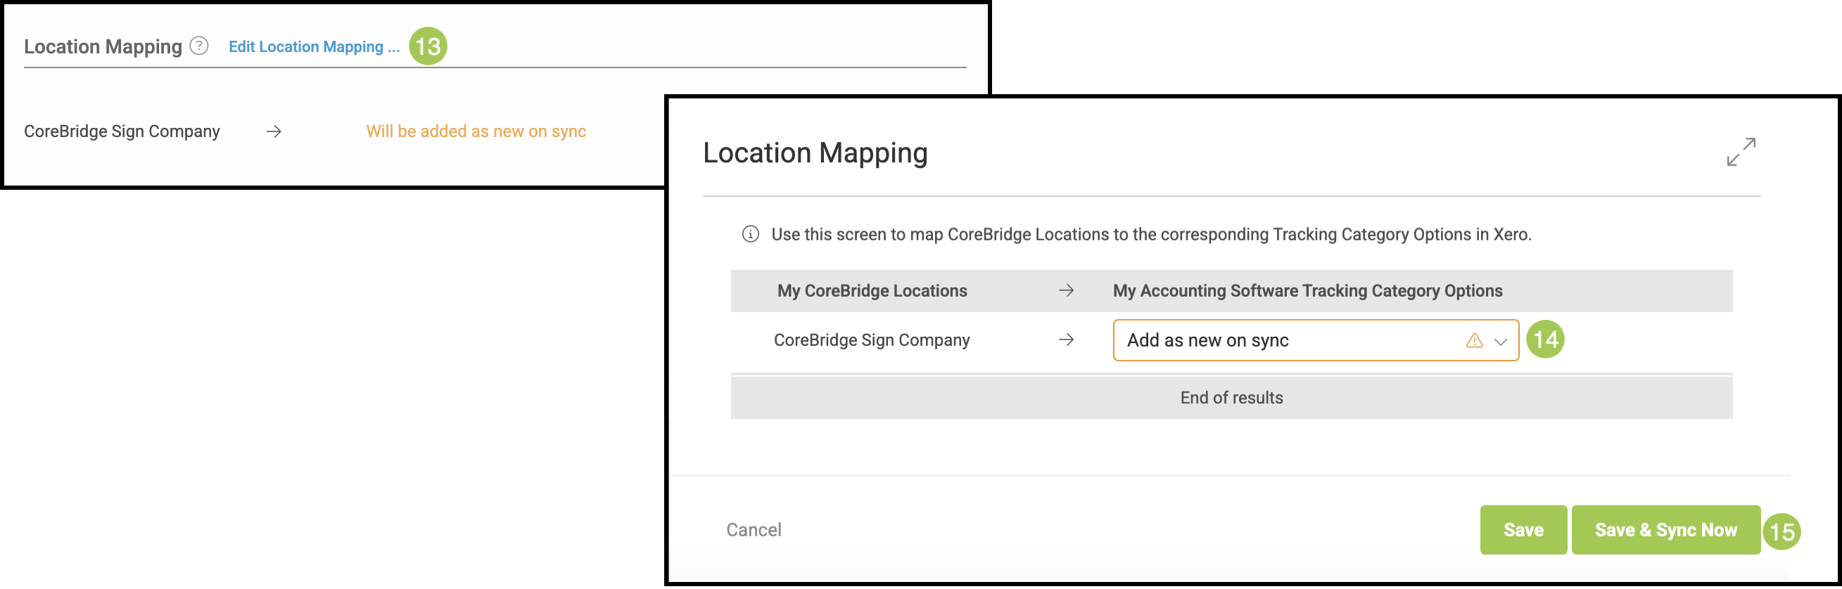The image size is (1842, 589).
Task: Click the My Accounting Software Tracking Category Options header
Action: (1307, 290)
